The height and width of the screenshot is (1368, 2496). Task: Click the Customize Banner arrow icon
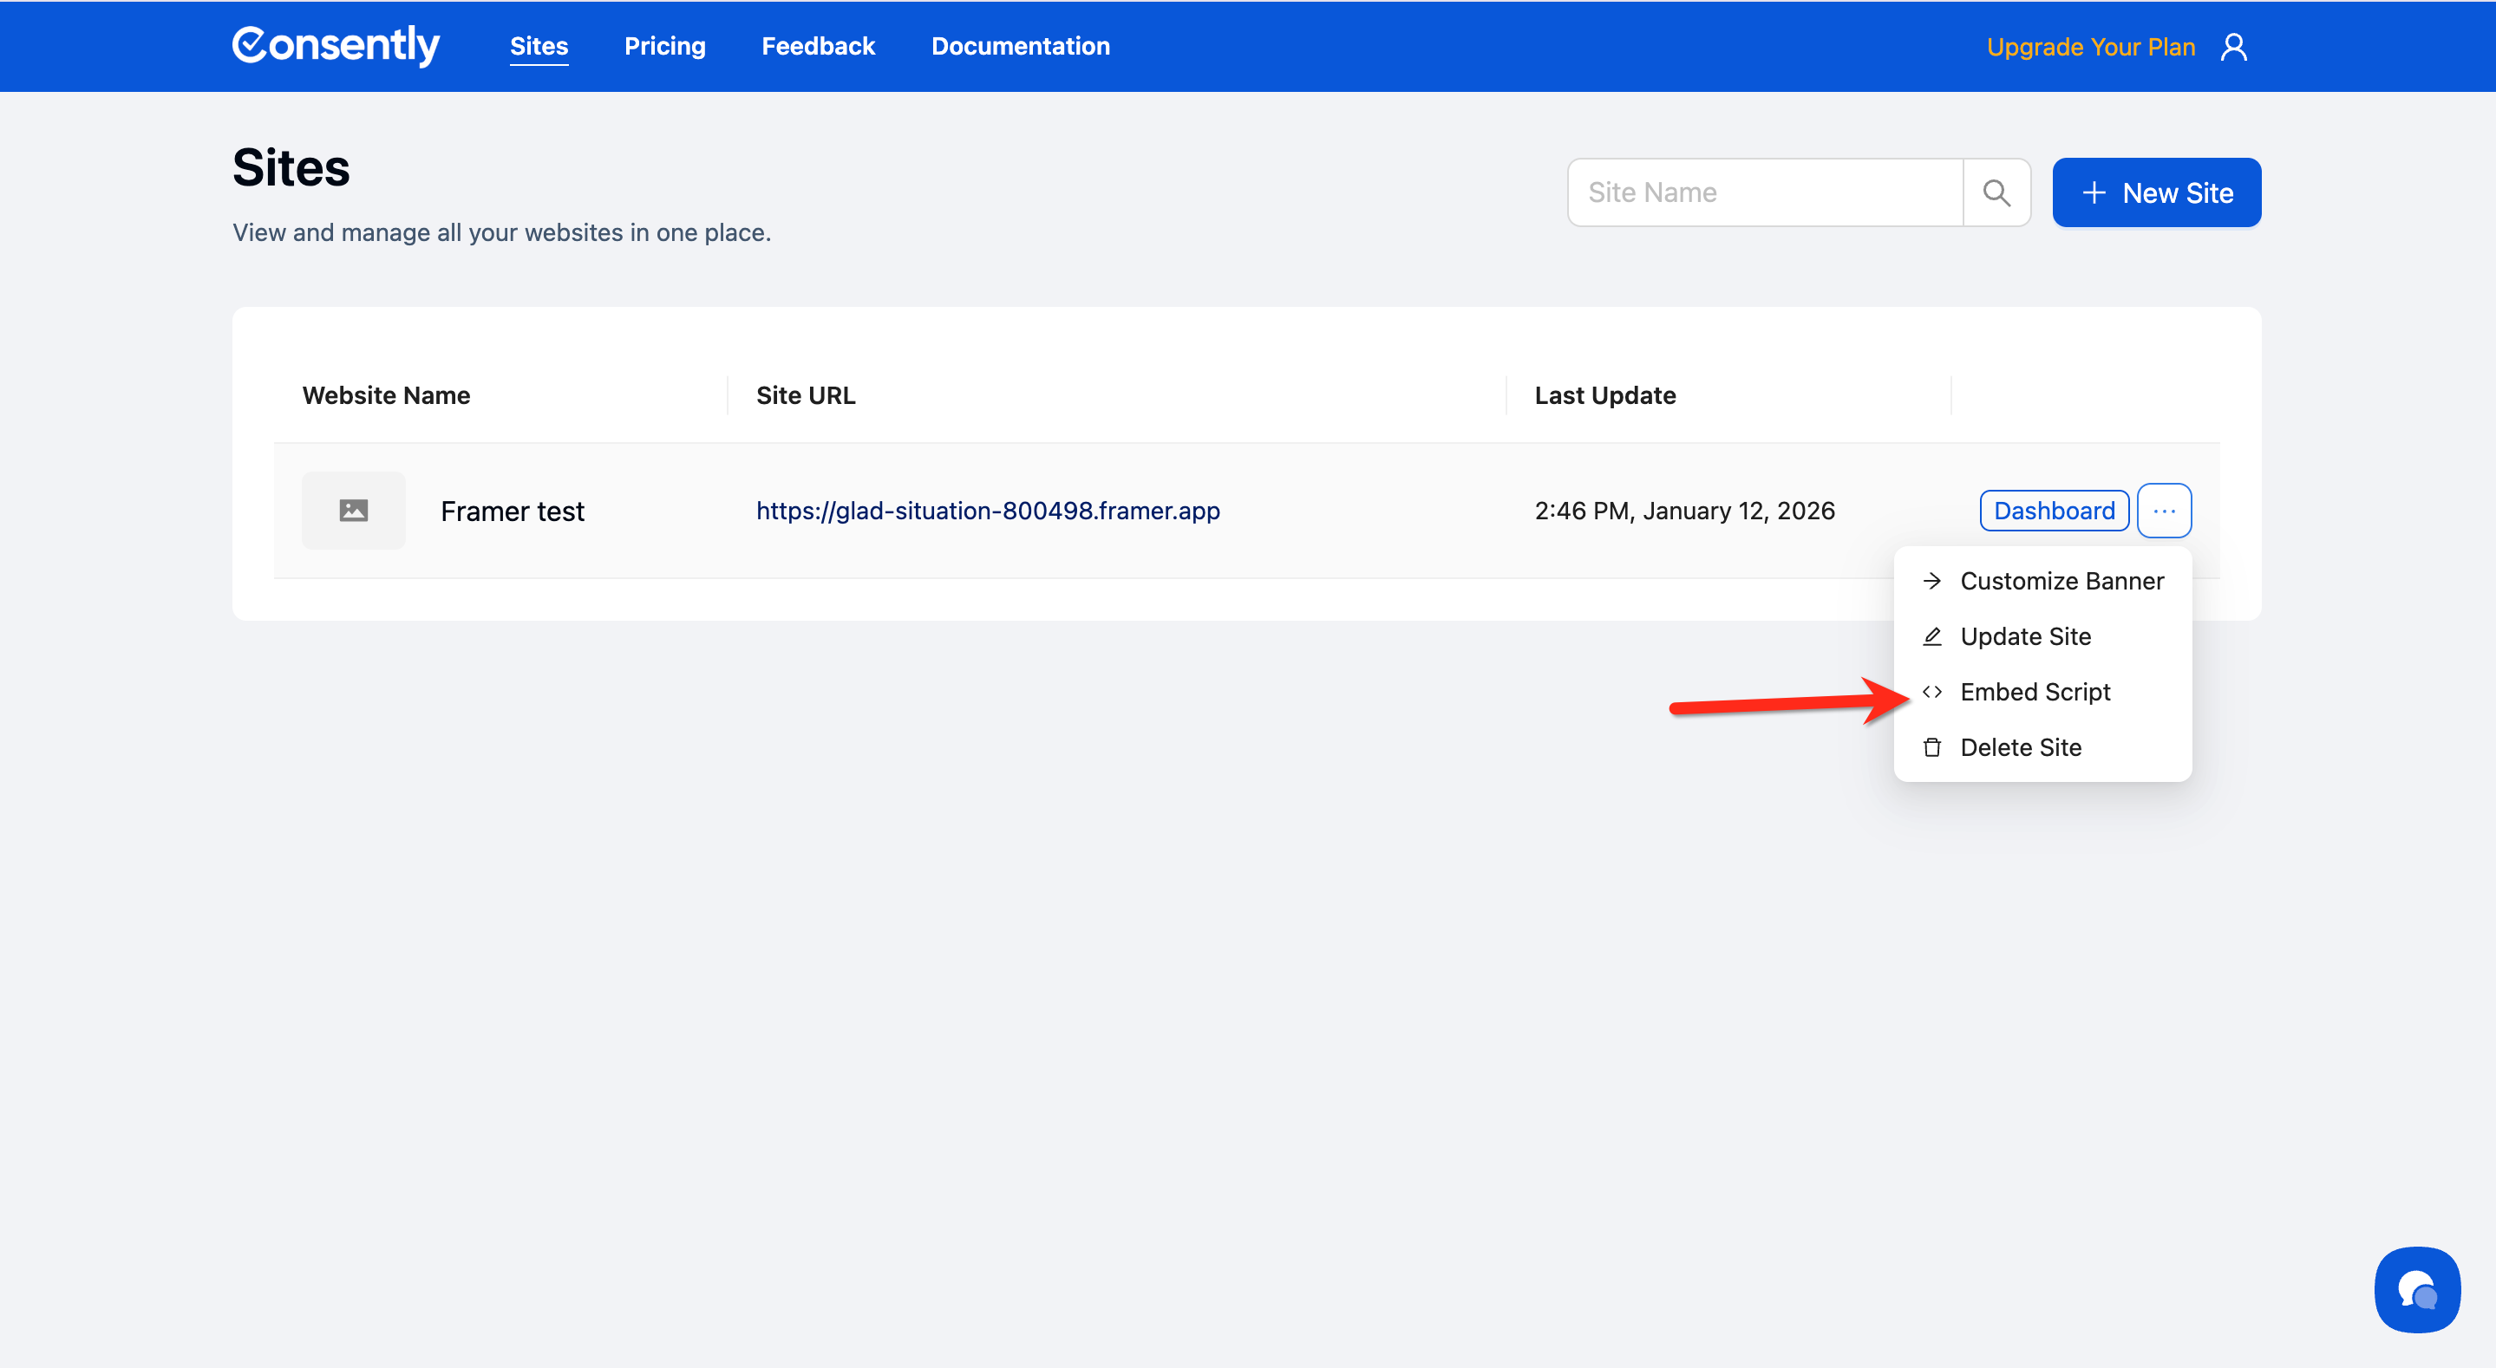coord(1932,580)
